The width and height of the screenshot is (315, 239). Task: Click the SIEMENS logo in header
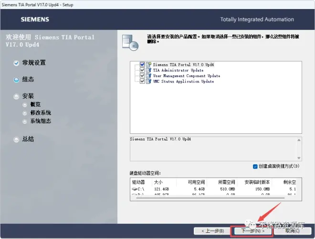(x=35, y=20)
